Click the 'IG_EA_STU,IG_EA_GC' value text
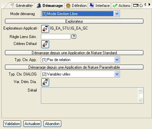152x129 pixels. (69, 28)
